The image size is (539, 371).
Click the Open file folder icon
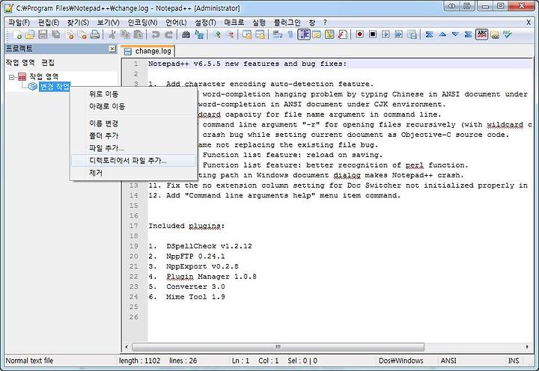click(x=30, y=34)
